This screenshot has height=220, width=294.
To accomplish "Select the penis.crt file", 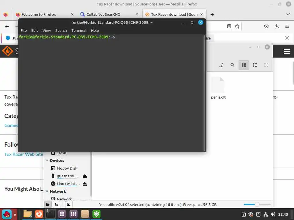I will tap(218, 88).
